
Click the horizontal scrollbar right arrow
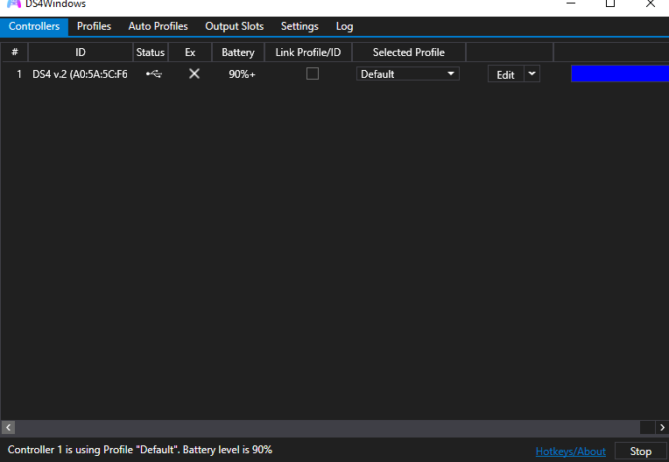coord(662,427)
